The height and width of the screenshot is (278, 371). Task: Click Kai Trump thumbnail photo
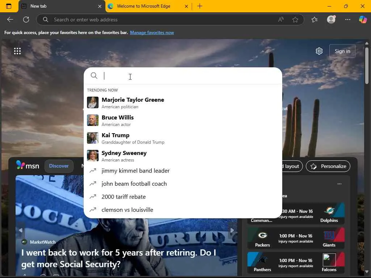pos(93,138)
